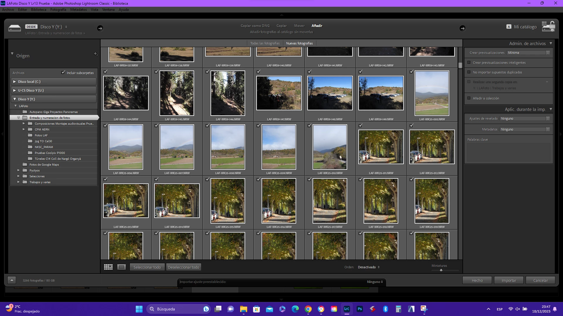This screenshot has height=316, width=563.
Task: Click Deseleccionar todo button
Action: 184,267
